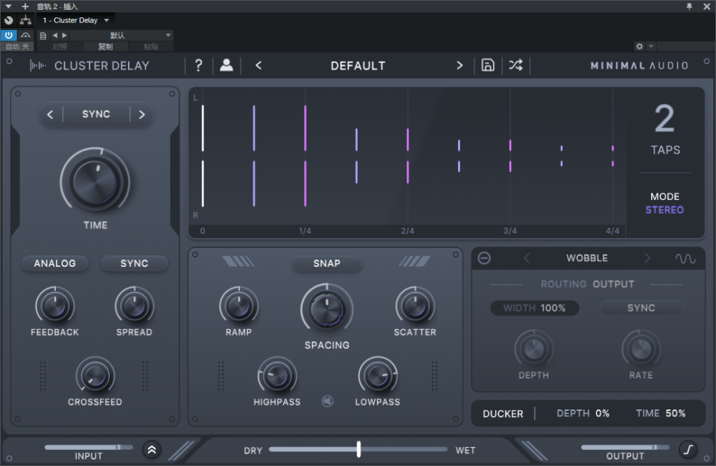Select the next host preset triangle

[64, 35]
